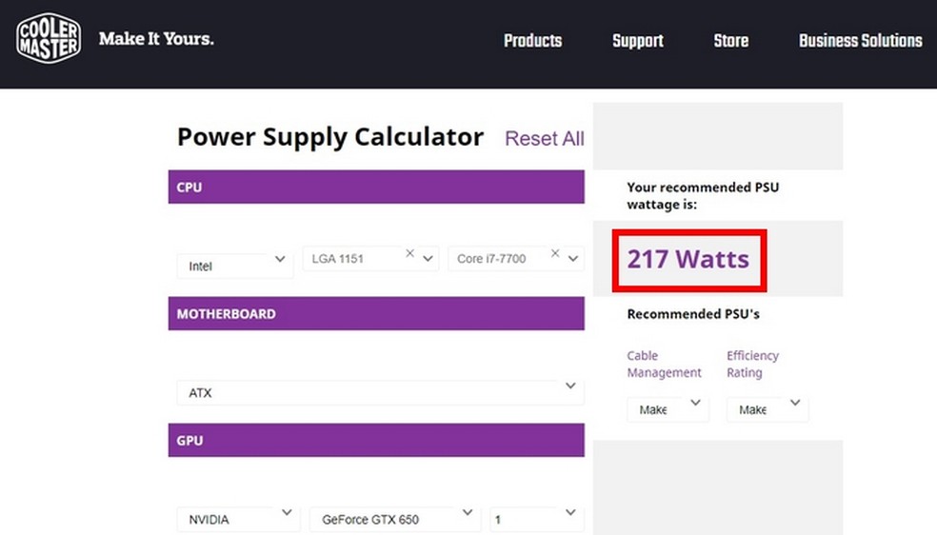This screenshot has width=937, height=535.
Task: Expand the Core i7-7700 model dropdown
Action: (x=573, y=259)
